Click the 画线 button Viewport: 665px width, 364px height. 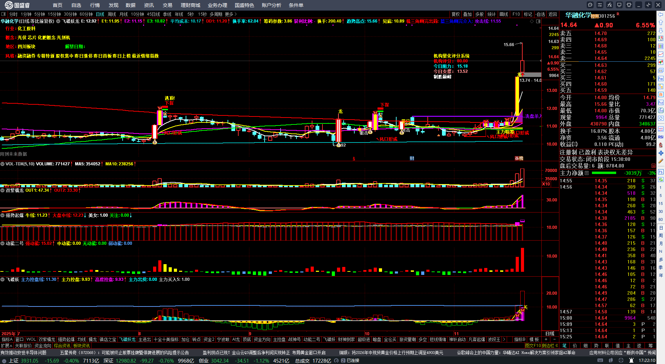pyautogui.click(x=504, y=14)
